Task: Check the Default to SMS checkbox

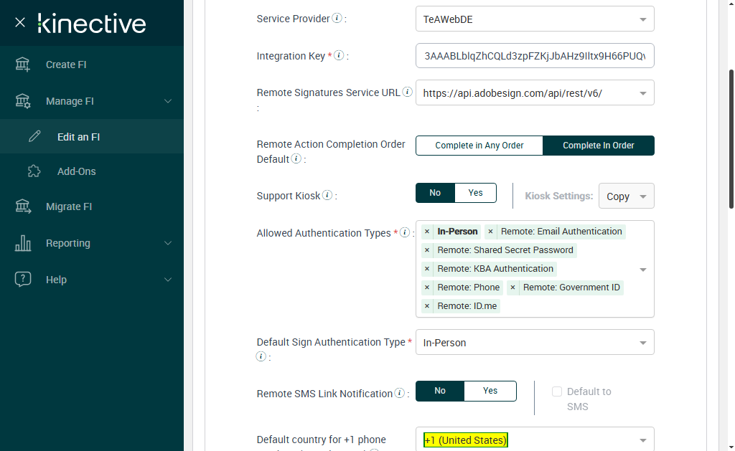Action: pos(557,391)
